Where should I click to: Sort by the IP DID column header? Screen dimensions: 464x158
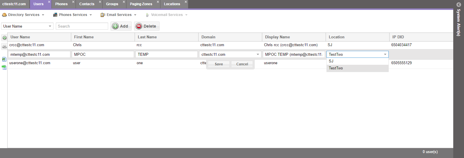tap(421, 37)
